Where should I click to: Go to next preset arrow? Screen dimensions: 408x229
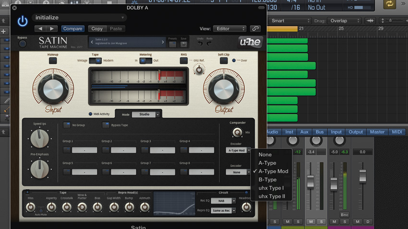(52, 29)
